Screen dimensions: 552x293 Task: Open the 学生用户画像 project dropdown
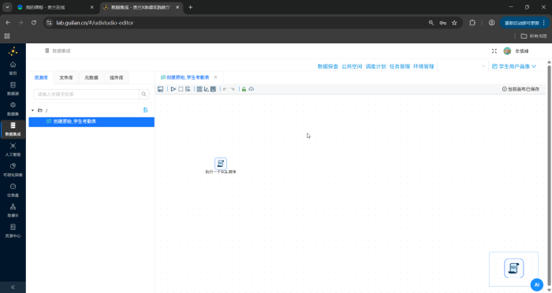tap(514, 66)
